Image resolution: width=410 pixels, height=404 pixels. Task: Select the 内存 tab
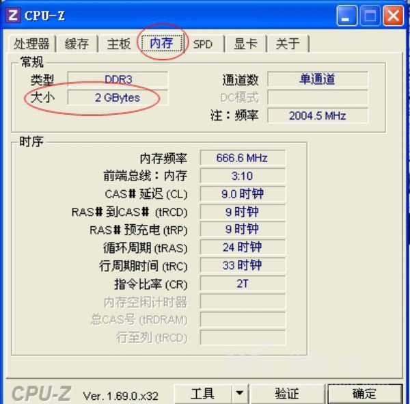[x=161, y=42]
